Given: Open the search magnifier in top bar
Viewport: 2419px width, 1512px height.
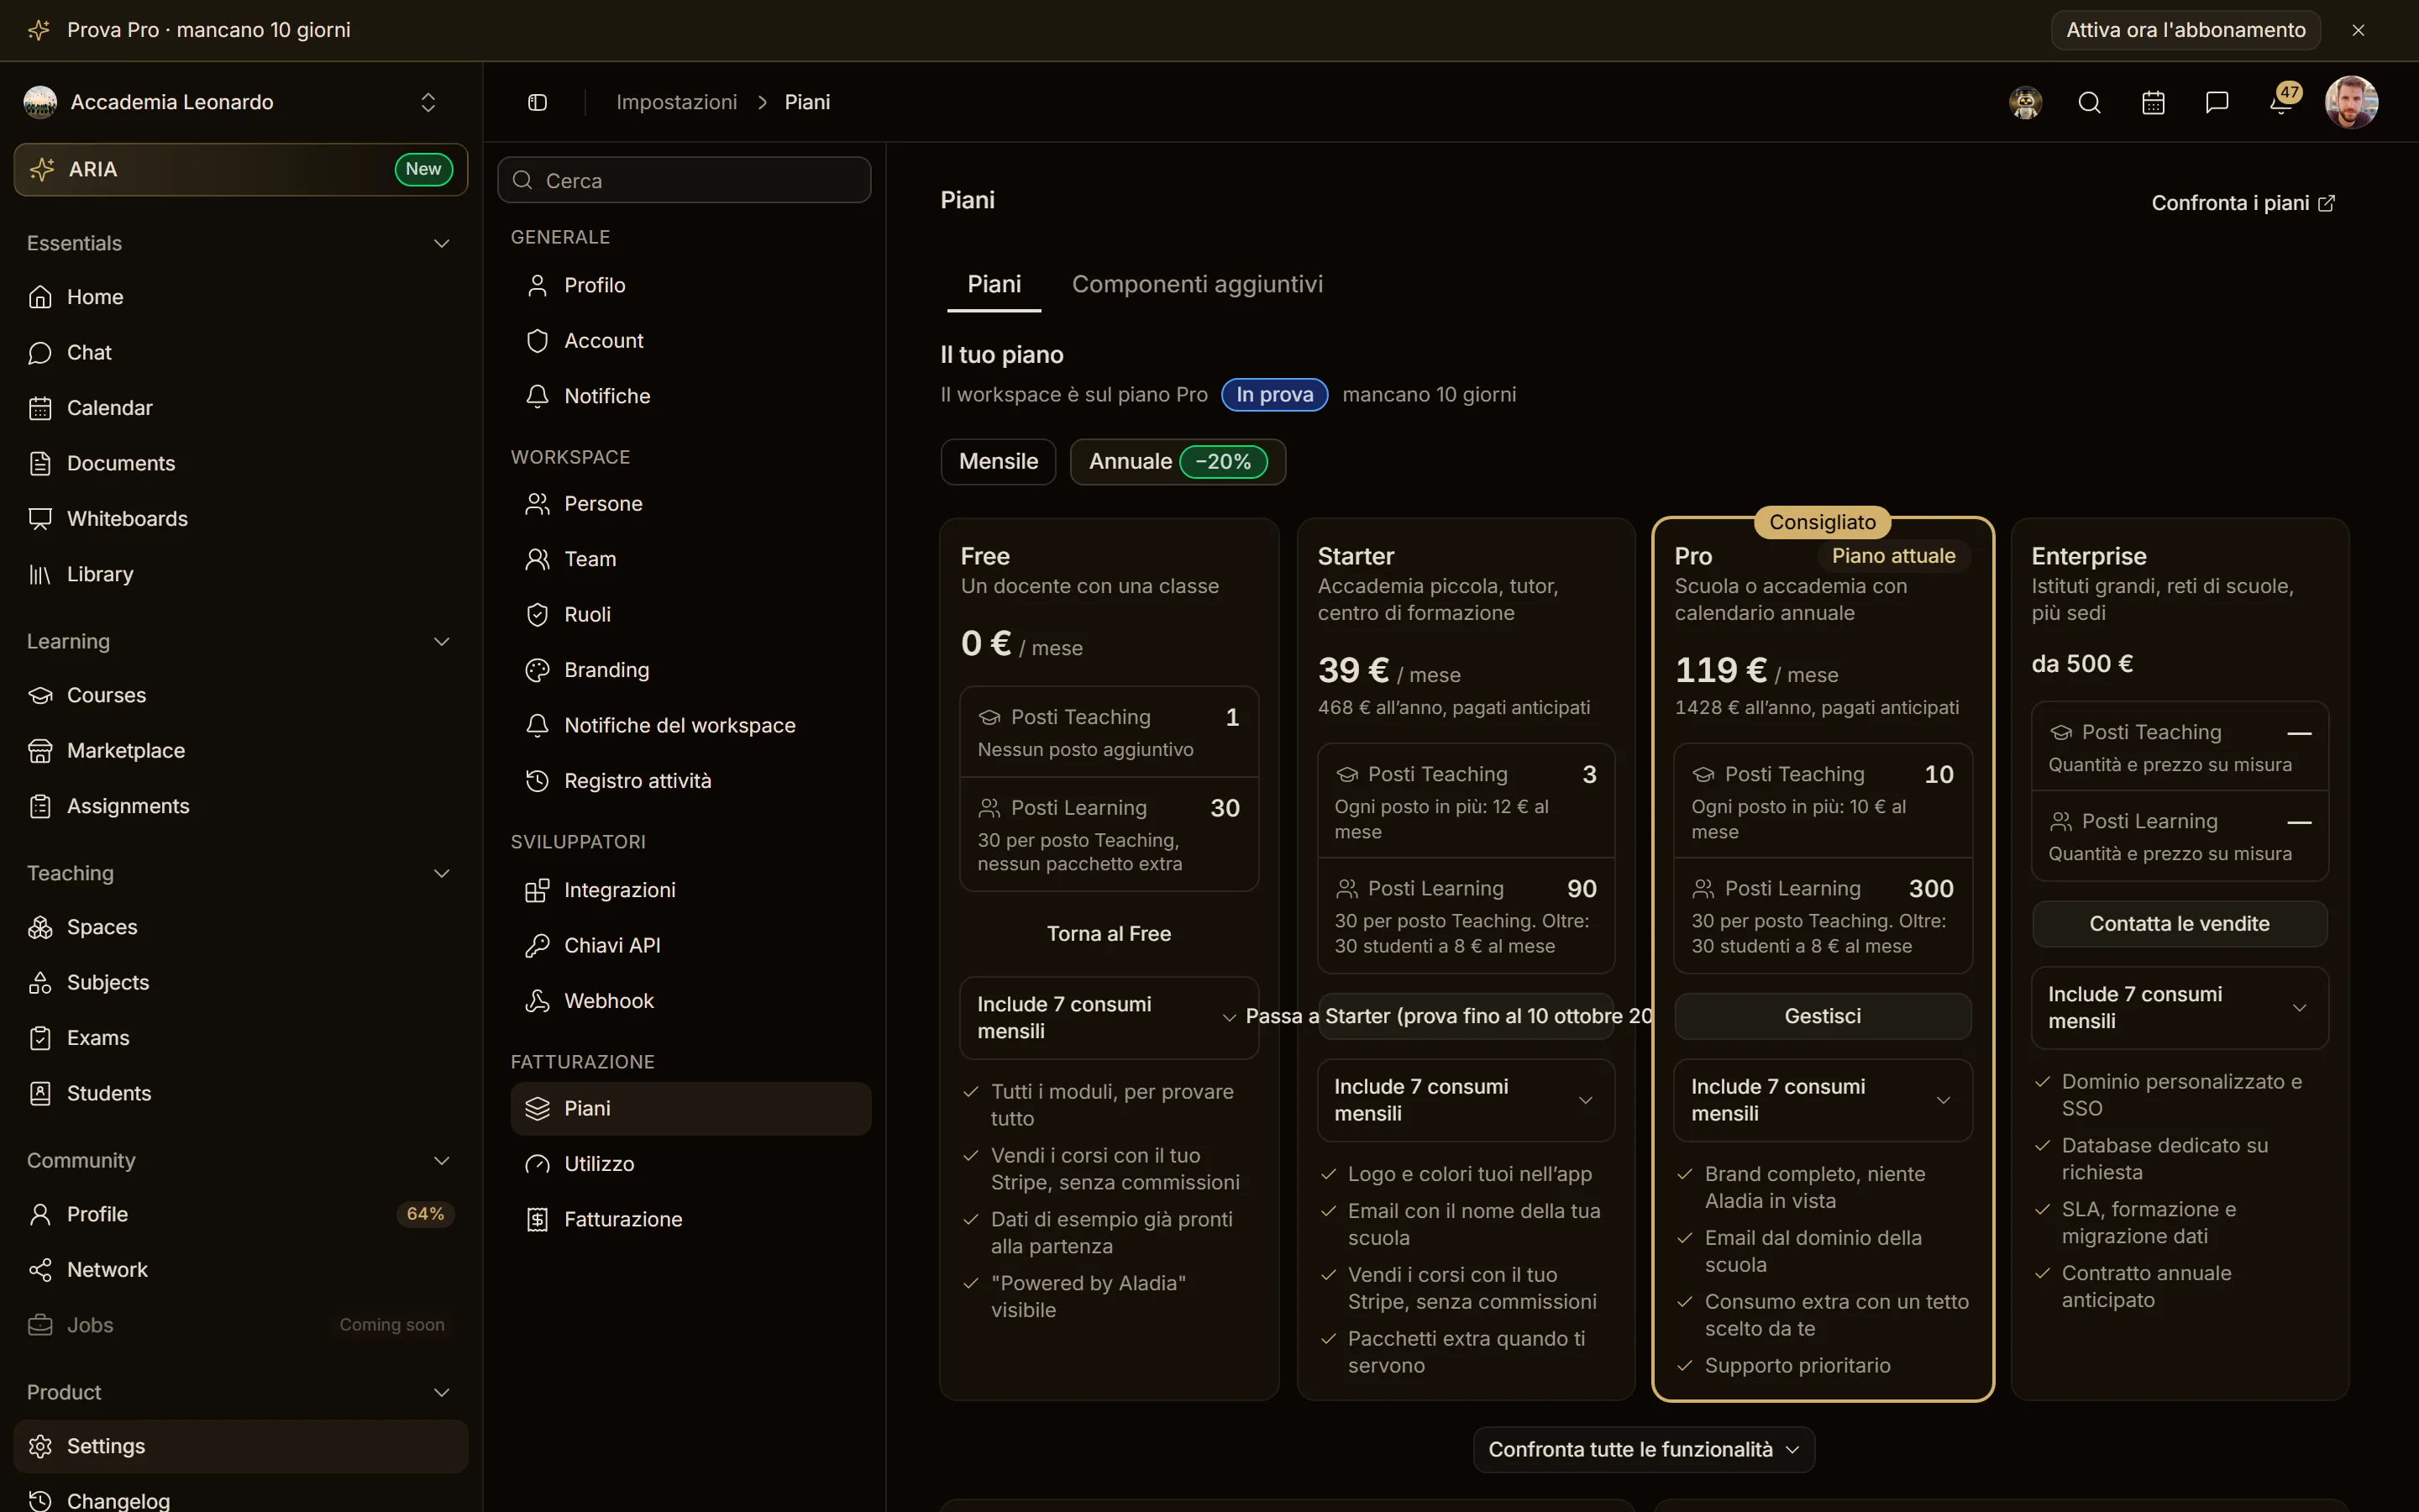Looking at the screenshot, I should tap(2089, 102).
